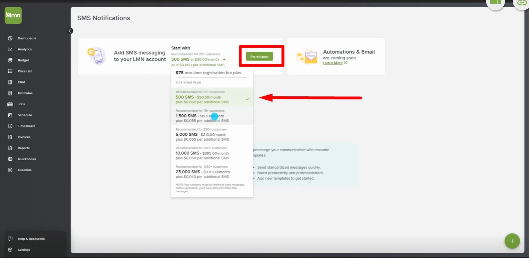
Task: Go to Analytics section
Action: pos(25,49)
